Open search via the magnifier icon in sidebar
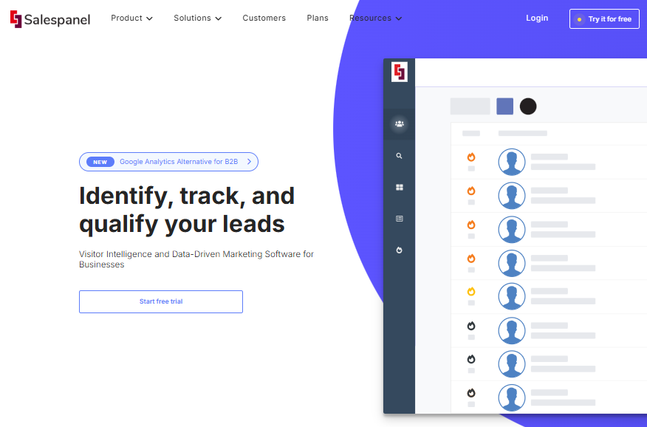This screenshot has width=647, height=427. (x=399, y=155)
